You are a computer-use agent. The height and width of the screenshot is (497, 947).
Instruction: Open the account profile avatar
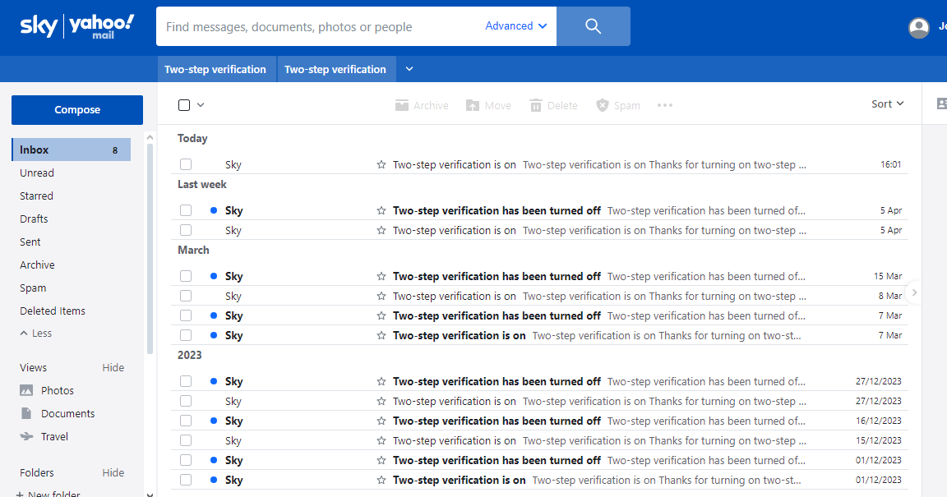click(918, 27)
